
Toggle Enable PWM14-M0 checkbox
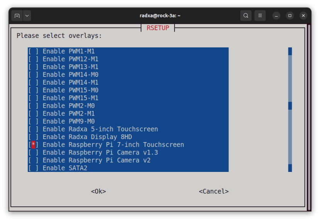(x=33, y=75)
